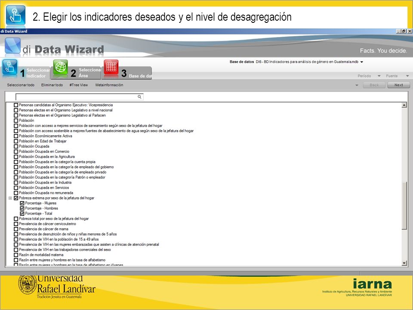Click Eliminar todo in the toolbar
This screenshot has height=310, width=413.
tap(52, 85)
